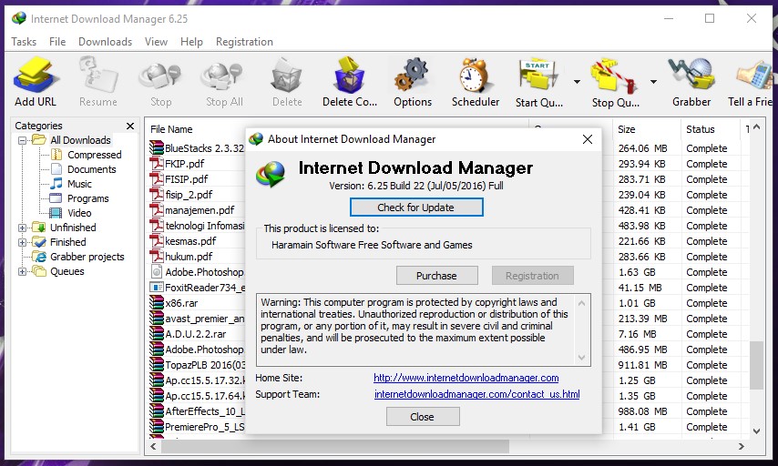Screen dimensions: 778x466
Task: Click the Check for Update button
Action: (x=416, y=208)
